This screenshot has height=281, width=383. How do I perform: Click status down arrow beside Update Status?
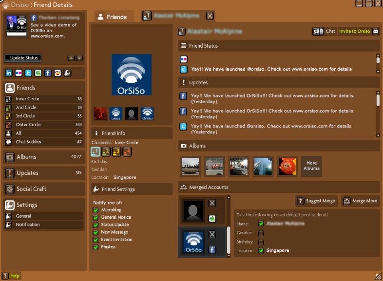click(79, 58)
